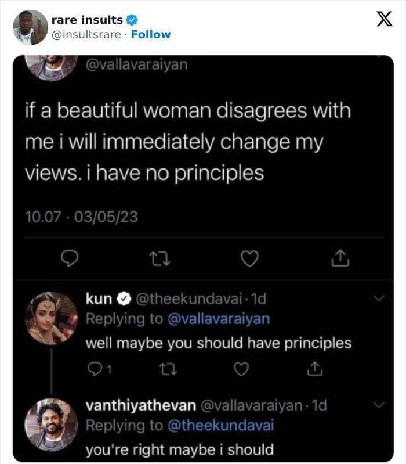
Task: Click reply icon under main tweet
Action: [70, 259]
